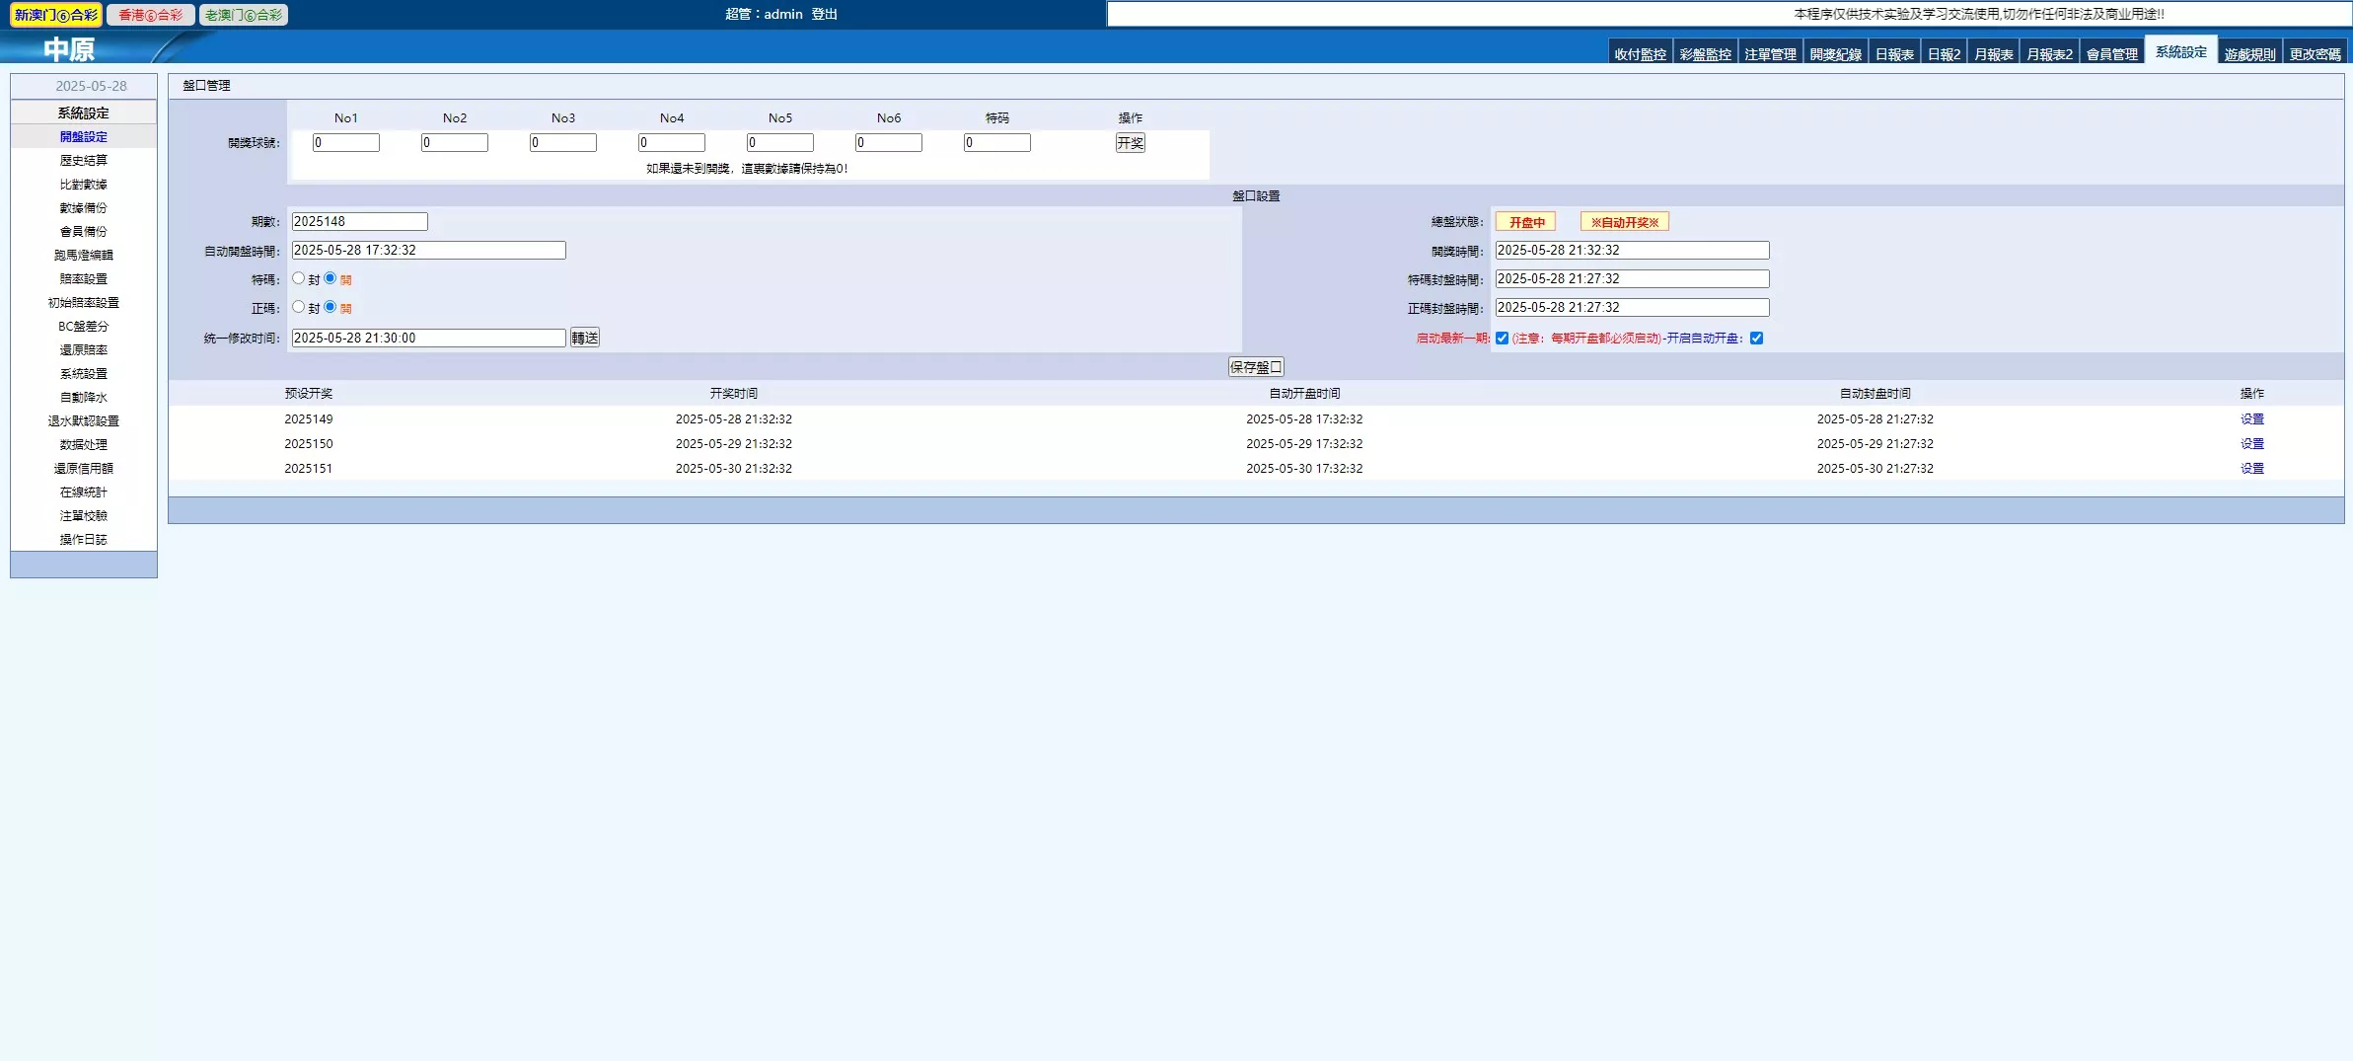Screen dimensions: 2353x1061
Task: Uncheck the 启动最新一期 checkbox
Action: [1502, 339]
